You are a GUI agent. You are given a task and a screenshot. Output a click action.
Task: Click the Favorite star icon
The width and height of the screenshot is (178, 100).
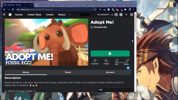coord(95,61)
